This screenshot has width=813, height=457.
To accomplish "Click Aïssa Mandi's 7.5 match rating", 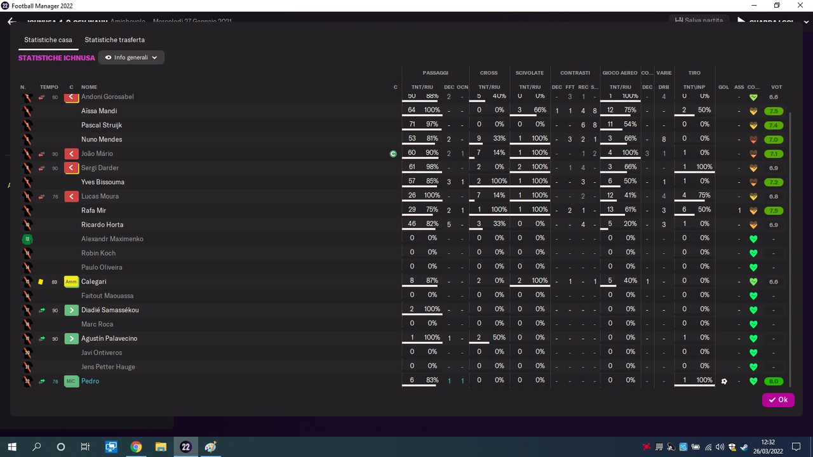I will [x=774, y=111].
